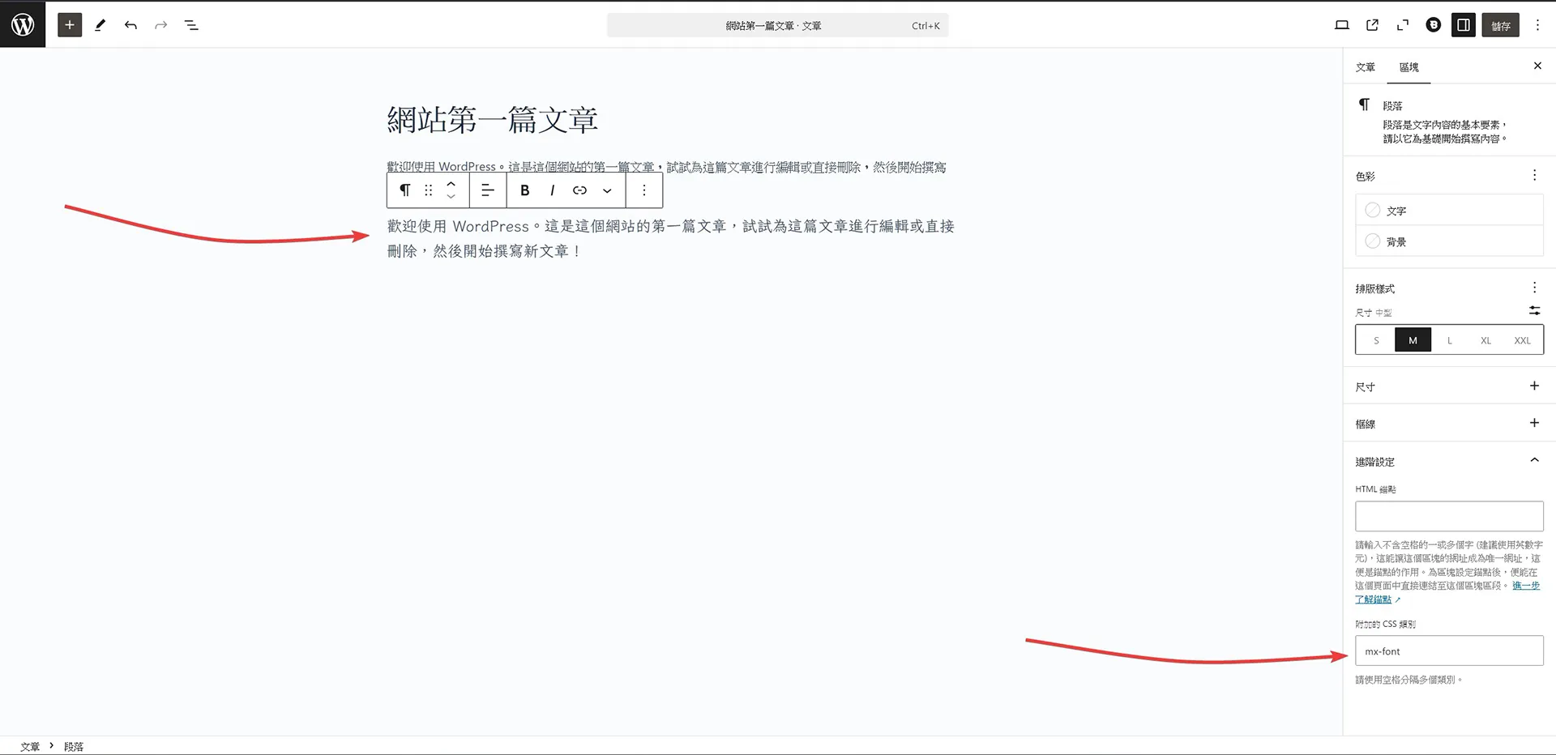Image resolution: width=1556 pixels, height=755 pixels.
Task: Click the 段落 breadcrumb
Action: coord(74,746)
